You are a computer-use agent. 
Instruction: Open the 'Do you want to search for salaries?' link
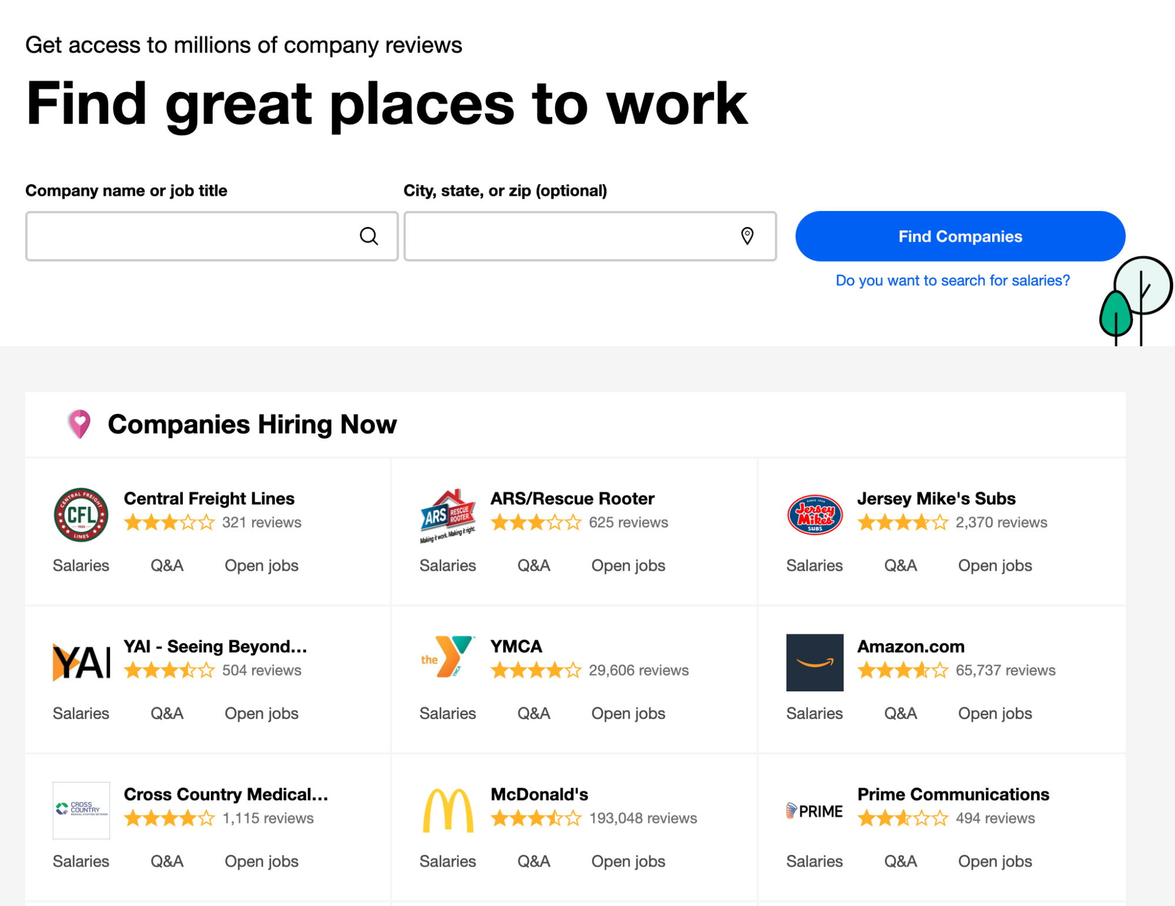pyautogui.click(x=952, y=280)
